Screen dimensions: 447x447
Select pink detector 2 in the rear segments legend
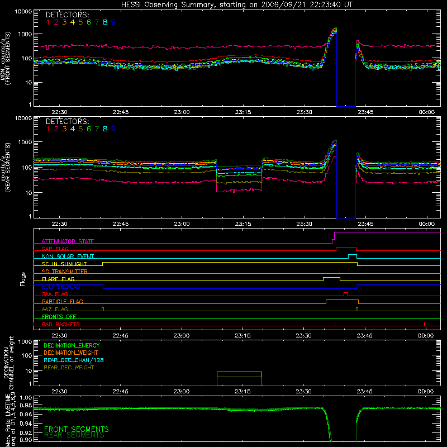(56, 129)
